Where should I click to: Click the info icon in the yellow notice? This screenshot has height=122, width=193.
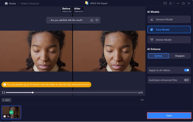[5, 85]
